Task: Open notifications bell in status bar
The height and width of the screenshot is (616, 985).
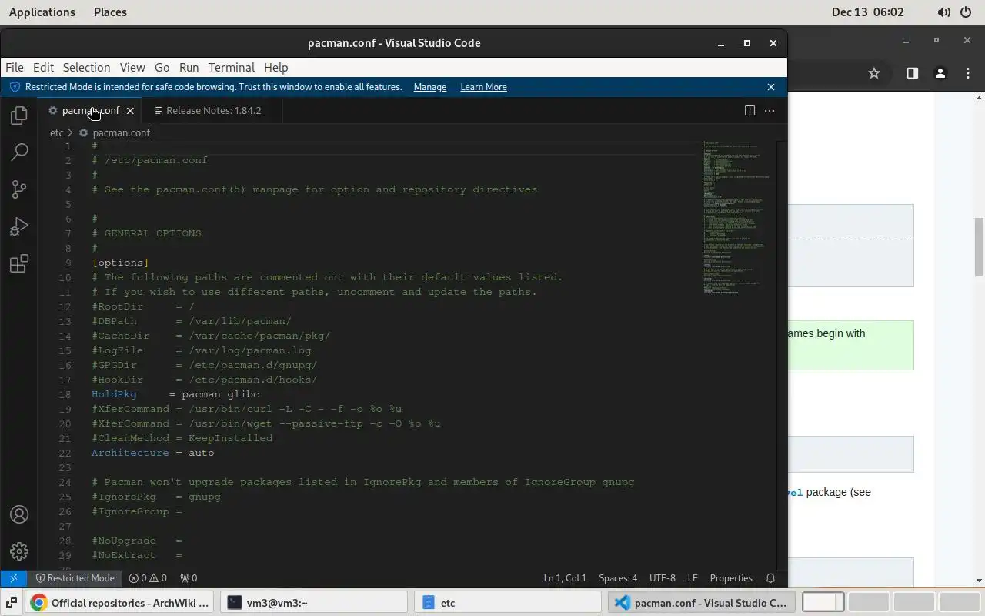Action: point(770,578)
